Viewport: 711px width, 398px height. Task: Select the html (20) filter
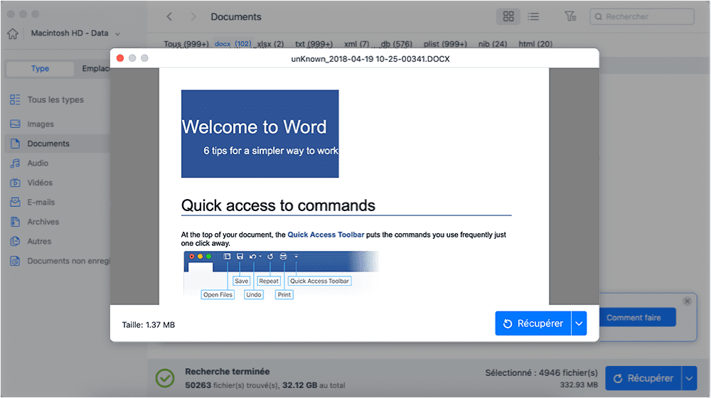535,44
